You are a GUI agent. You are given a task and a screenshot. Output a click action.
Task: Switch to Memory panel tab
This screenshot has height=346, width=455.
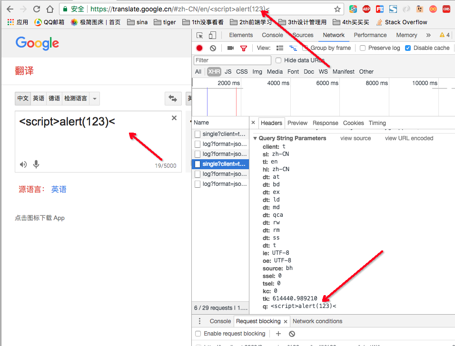point(406,35)
